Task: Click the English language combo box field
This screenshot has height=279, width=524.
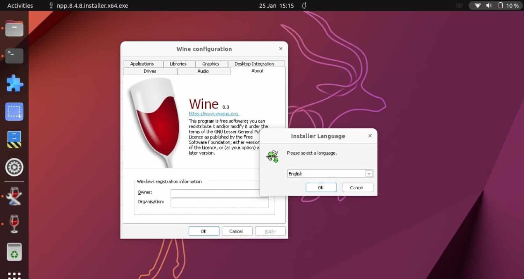Action: [x=330, y=174]
